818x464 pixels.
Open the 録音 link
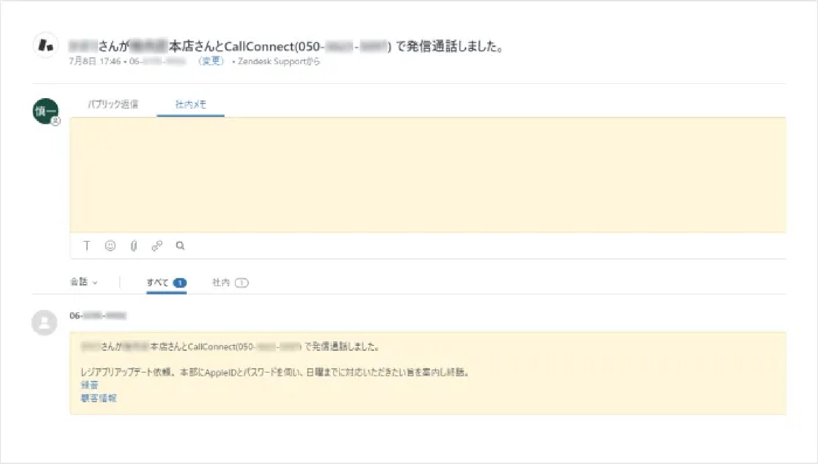point(90,385)
